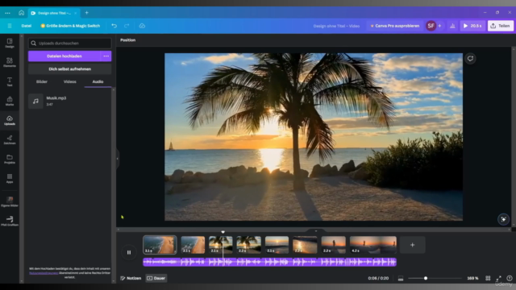Collapse the side panel with the handle arrow
516x290 pixels.
(117, 159)
